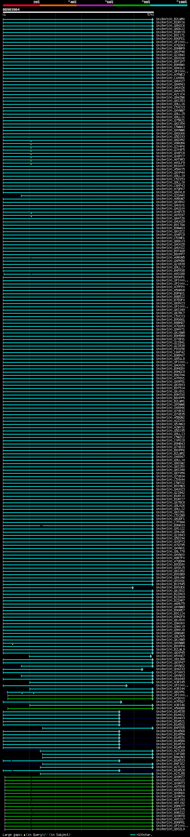The image size is (190, 837).
Task: Open hit UniRef100_Q8H2C6
Action: pos(170,26)
